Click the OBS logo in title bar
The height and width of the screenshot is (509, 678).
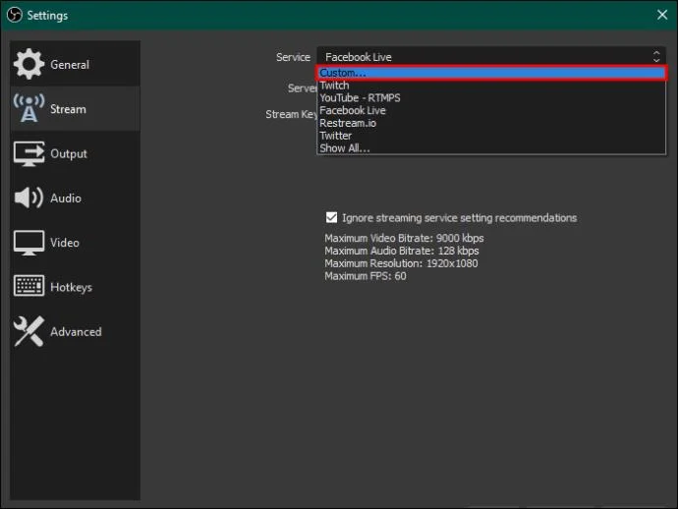15,15
